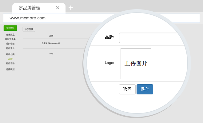Open 在售商品 in the sidebar
This screenshot has height=123, width=203.
10,35
